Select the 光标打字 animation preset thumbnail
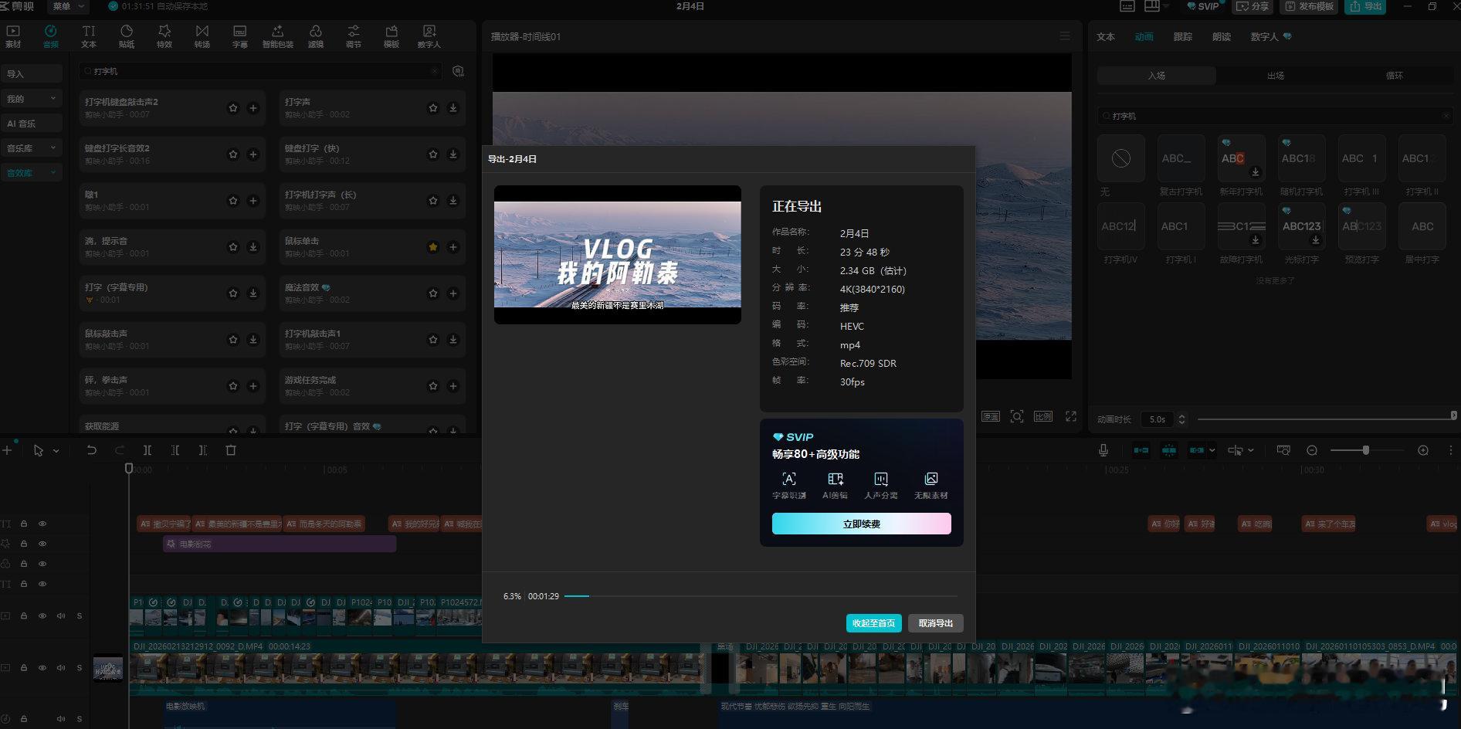 (x=1301, y=226)
